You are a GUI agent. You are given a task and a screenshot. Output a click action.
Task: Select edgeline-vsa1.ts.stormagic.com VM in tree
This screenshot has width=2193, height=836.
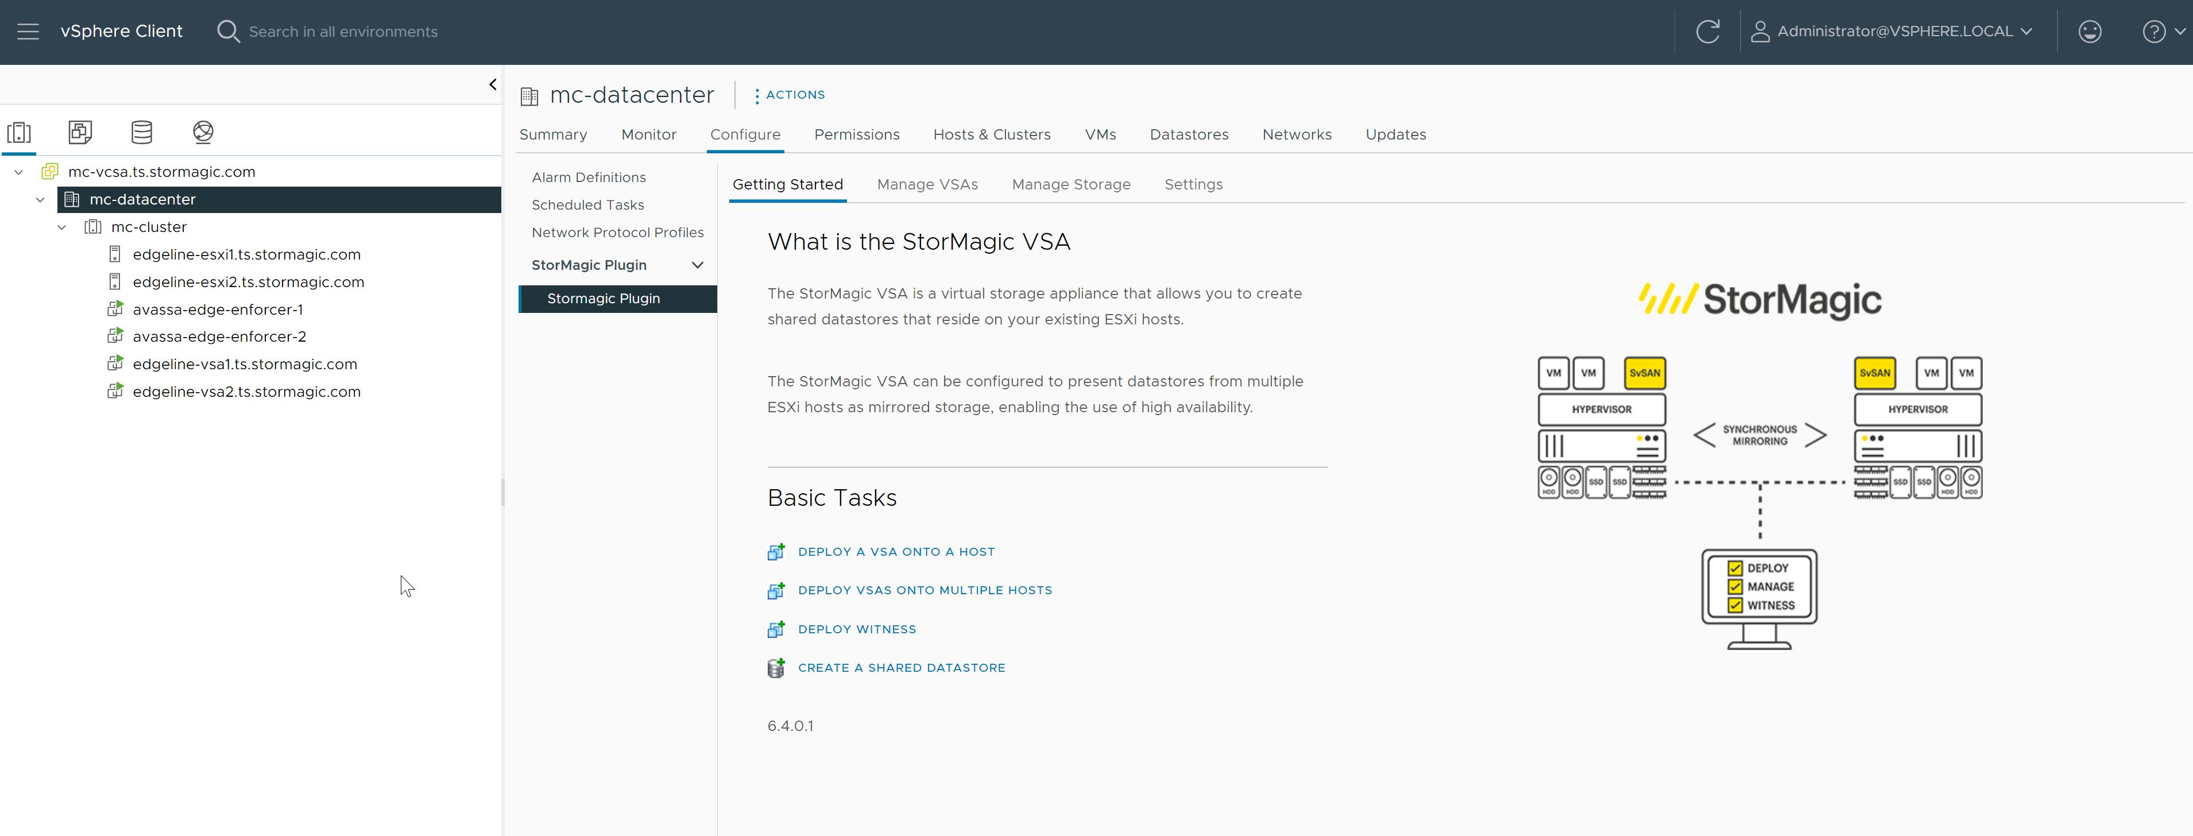(x=244, y=363)
